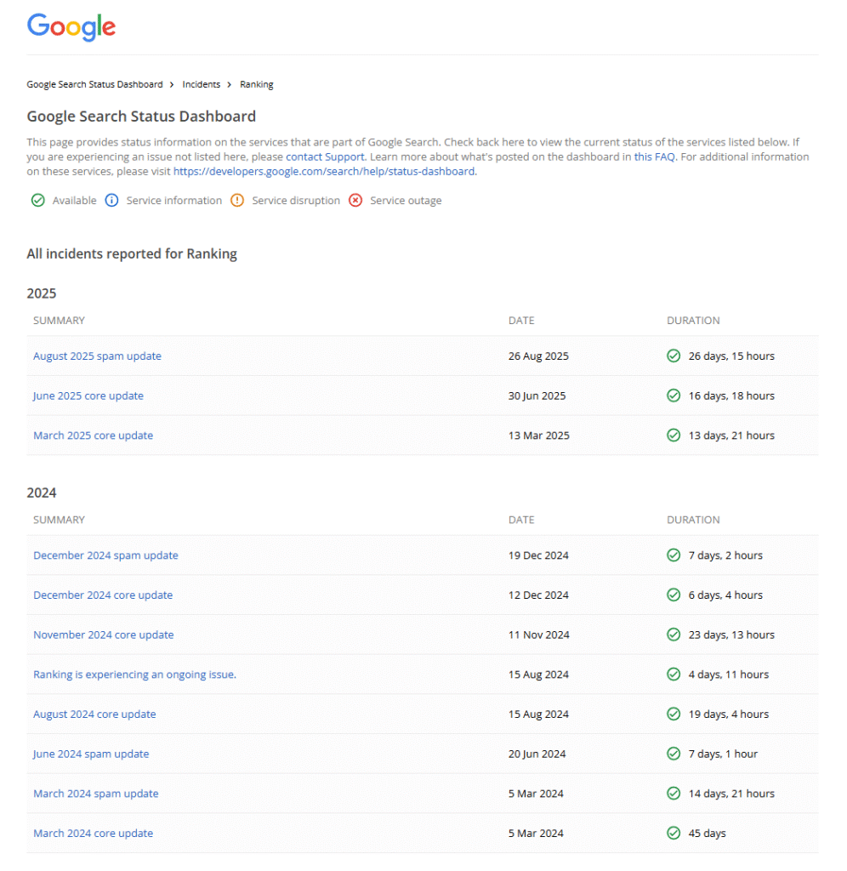This screenshot has width=847, height=871.
Task: Click the checkmark beside August 2025 spam update duration
Action: (672, 356)
